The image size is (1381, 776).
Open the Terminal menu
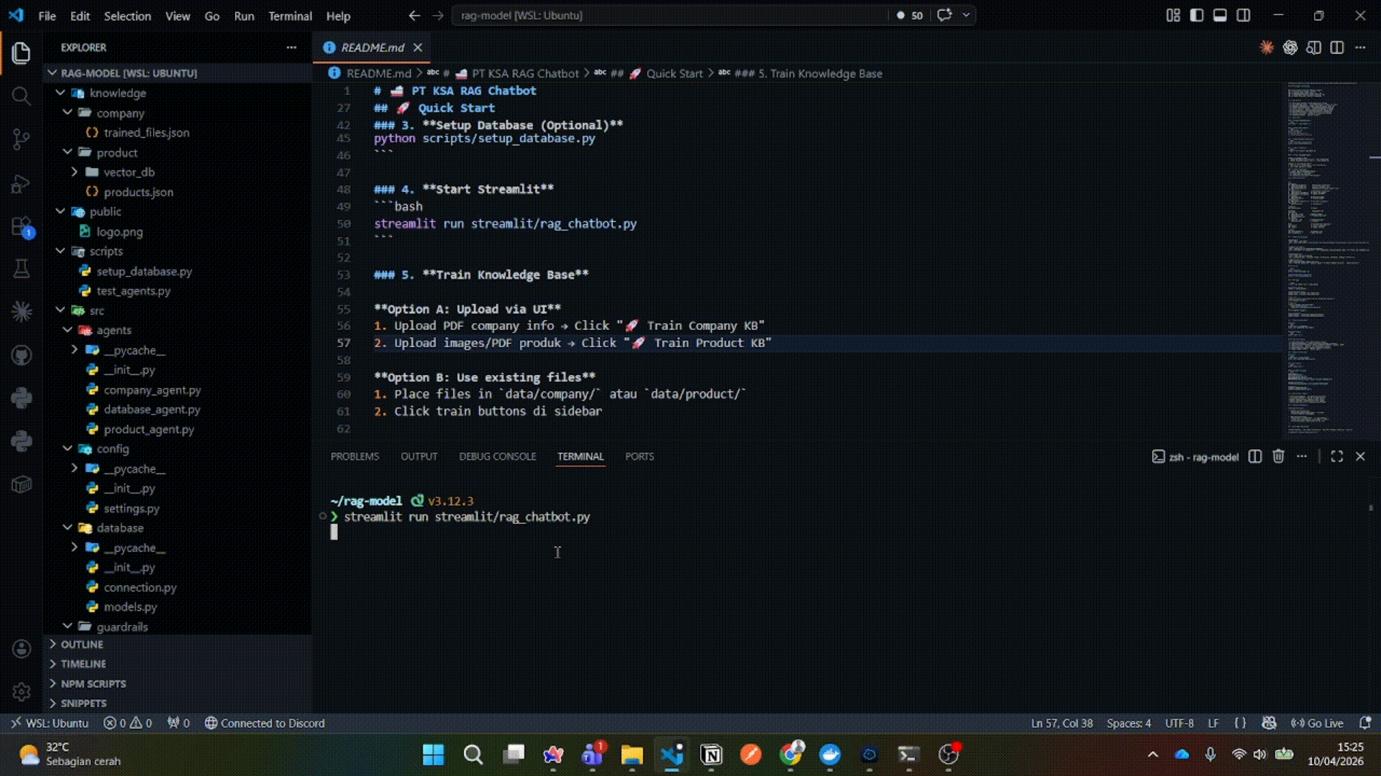(x=290, y=16)
